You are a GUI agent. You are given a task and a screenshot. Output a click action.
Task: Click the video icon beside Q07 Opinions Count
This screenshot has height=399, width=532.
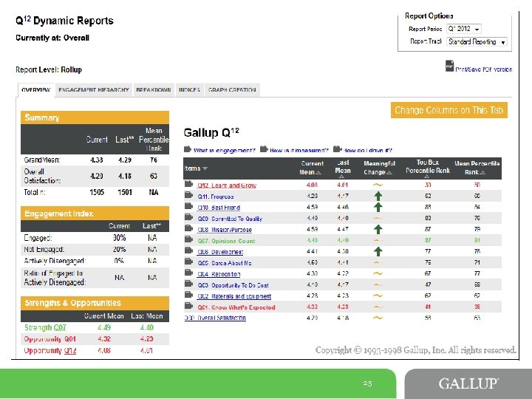tap(188, 240)
